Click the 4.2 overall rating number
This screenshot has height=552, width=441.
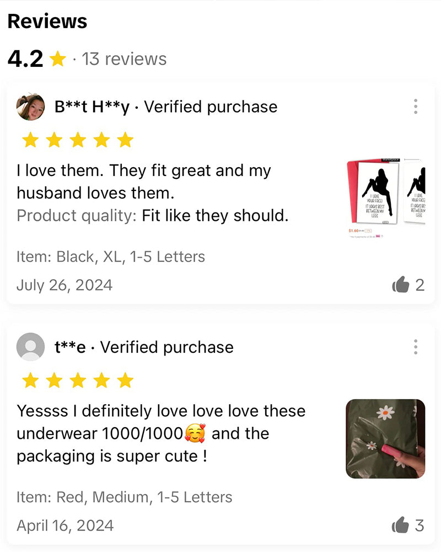pos(25,59)
